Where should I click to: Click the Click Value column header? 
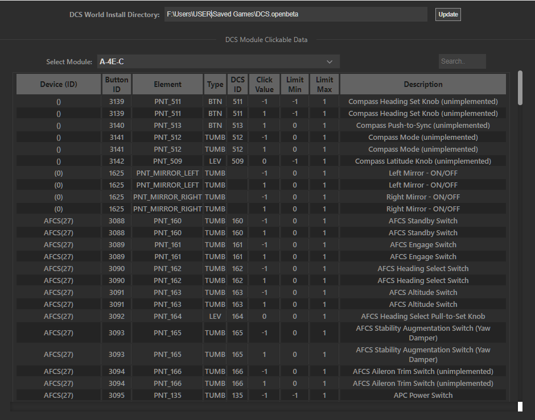coord(265,84)
